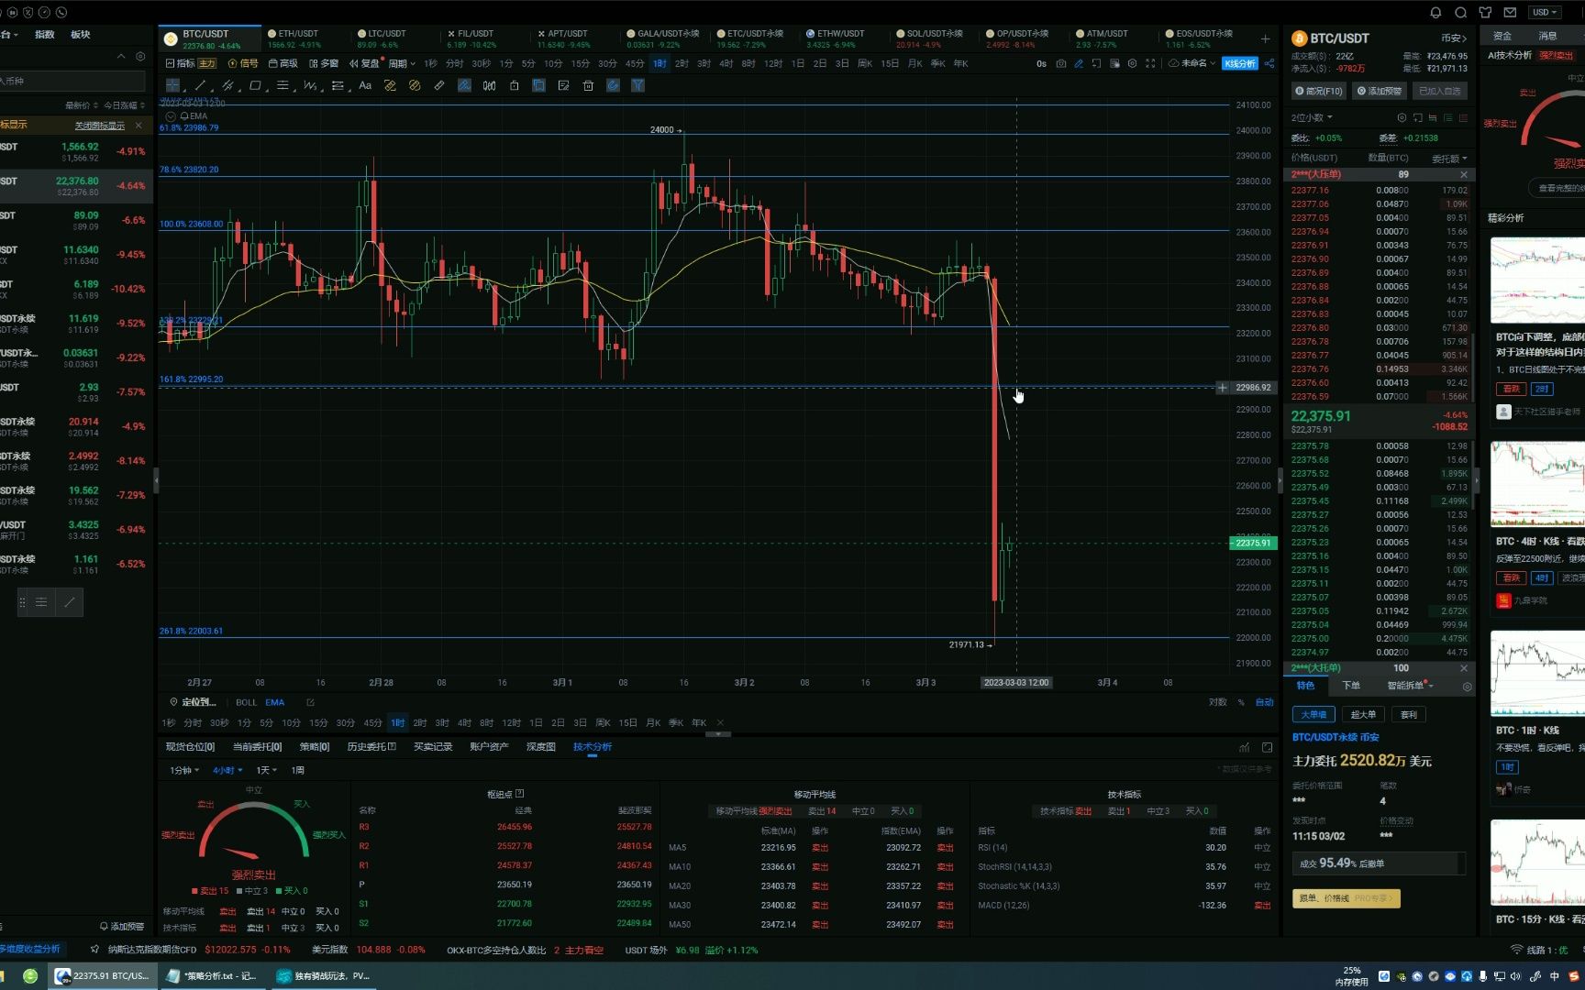Open the 4小时 timeframe dropdown in analysis panel
Image resolution: width=1585 pixels, height=990 pixels.
[x=227, y=770]
